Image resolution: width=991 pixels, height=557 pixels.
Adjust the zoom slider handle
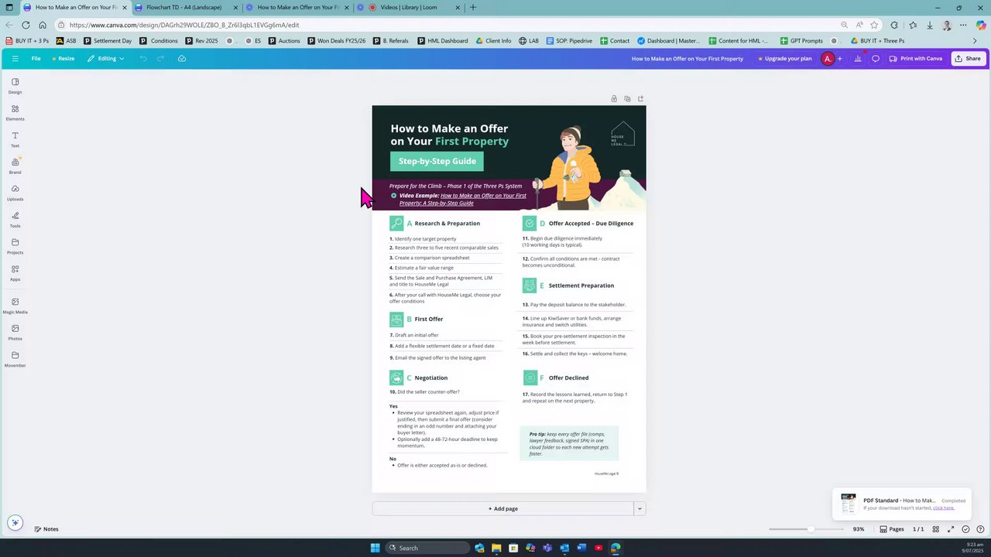coord(811,529)
